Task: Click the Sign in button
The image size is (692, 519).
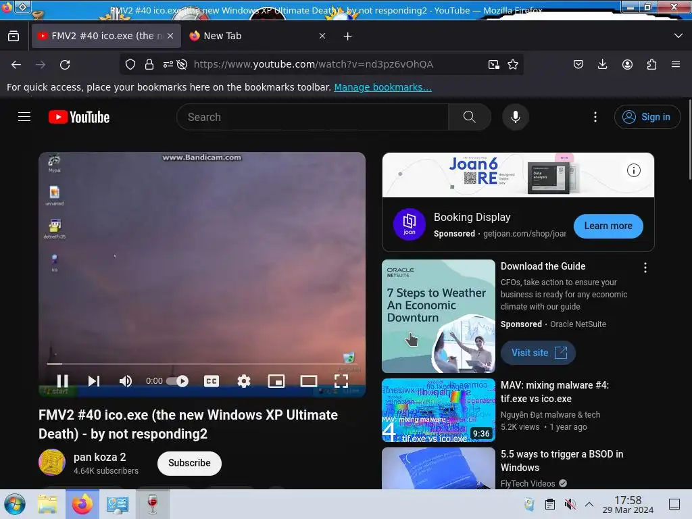Action: [x=647, y=117]
